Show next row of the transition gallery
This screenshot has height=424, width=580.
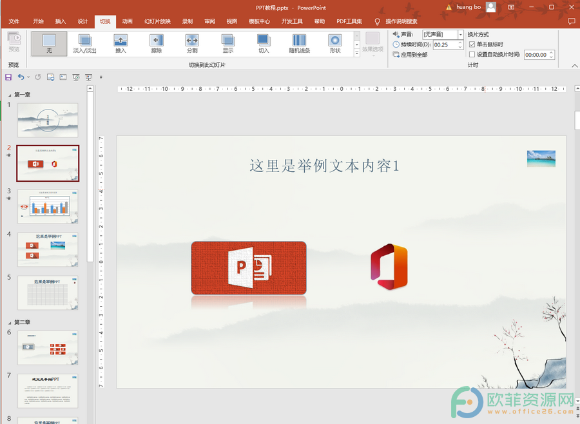pos(357,44)
